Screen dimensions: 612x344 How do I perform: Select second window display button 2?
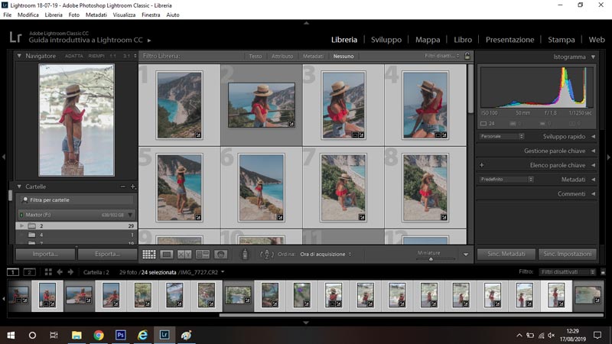click(x=29, y=272)
